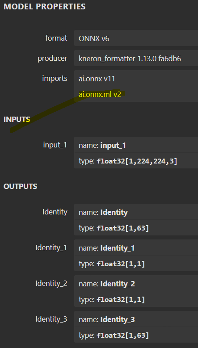Click the Identity_3 output label
The width and height of the screenshot is (198, 348).
click(x=51, y=319)
